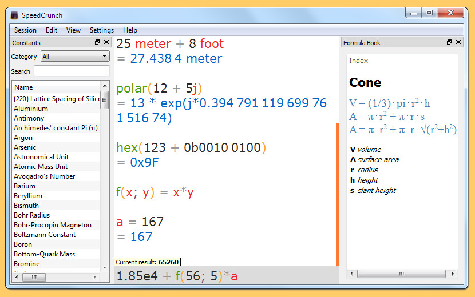Viewport: 475px width, 297px height.
Task: Select the Atomic Mass Unit constant
Action: (56, 166)
